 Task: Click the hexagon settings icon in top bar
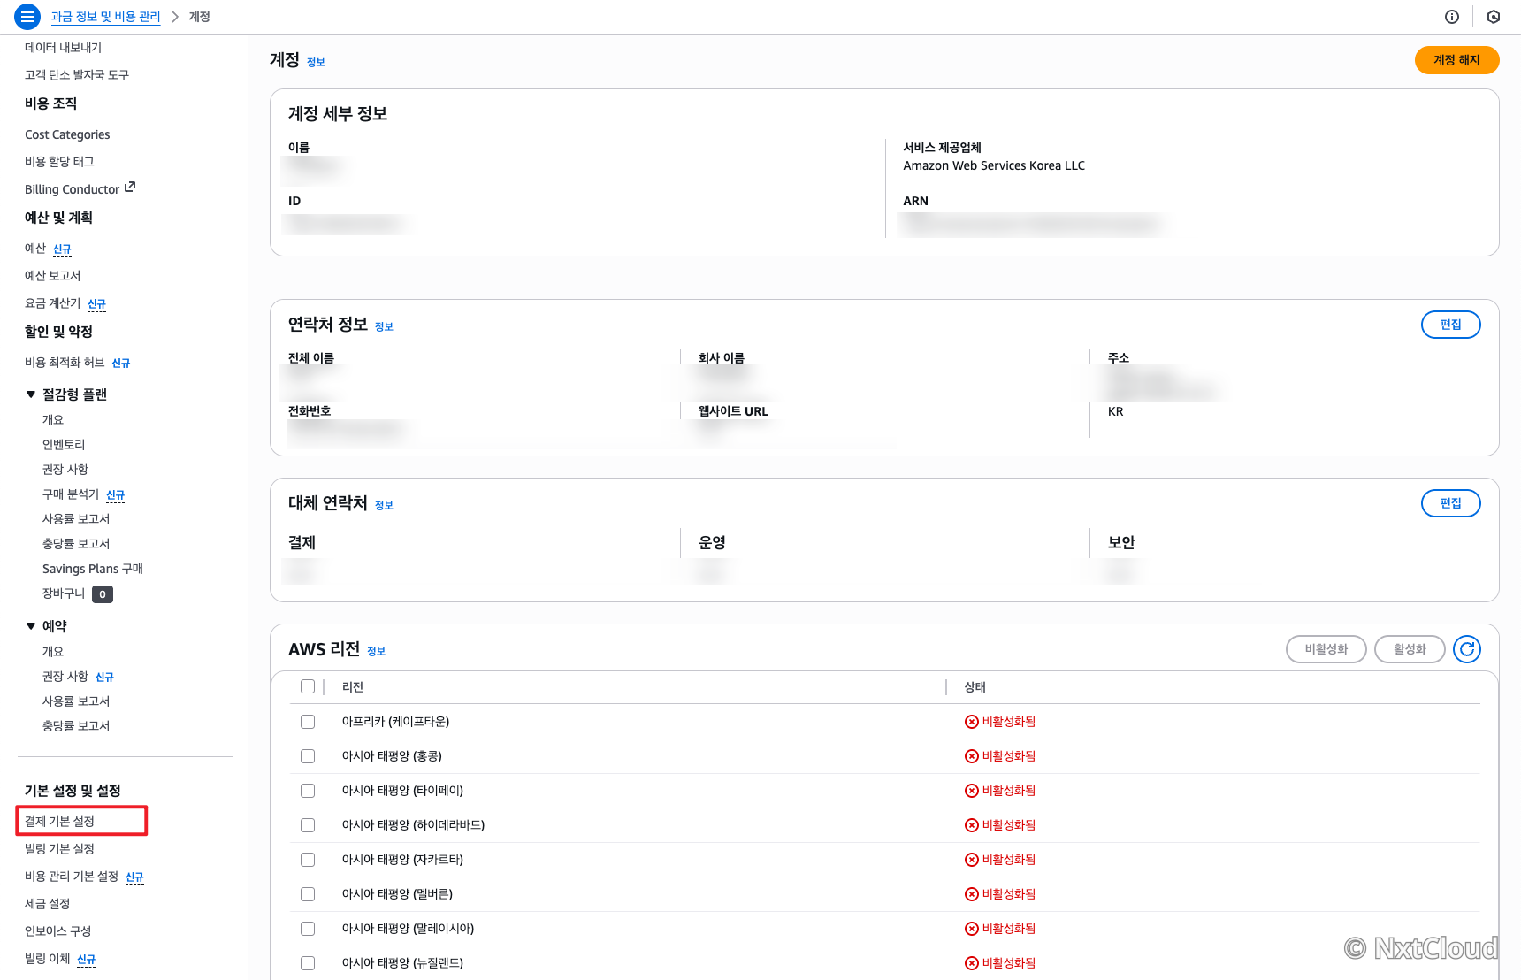tap(1494, 17)
